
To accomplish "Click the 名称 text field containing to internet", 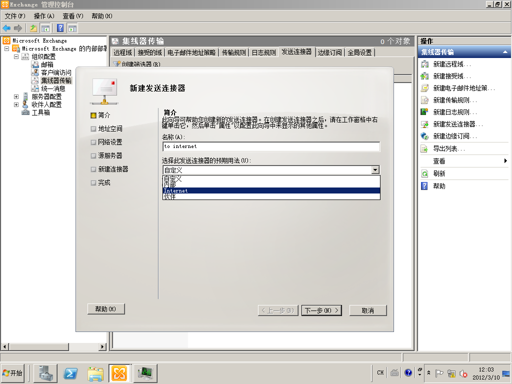I will point(271,146).
